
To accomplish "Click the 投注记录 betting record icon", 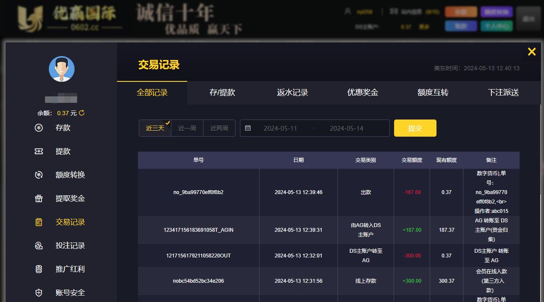I will click(x=39, y=245).
